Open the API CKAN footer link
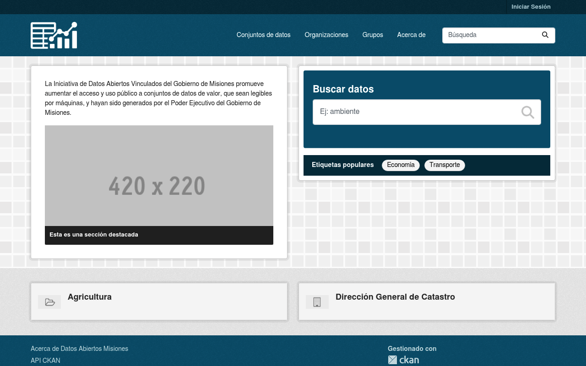Image resolution: width=586 pixels, height=366 pixels. tap(45, 361)
